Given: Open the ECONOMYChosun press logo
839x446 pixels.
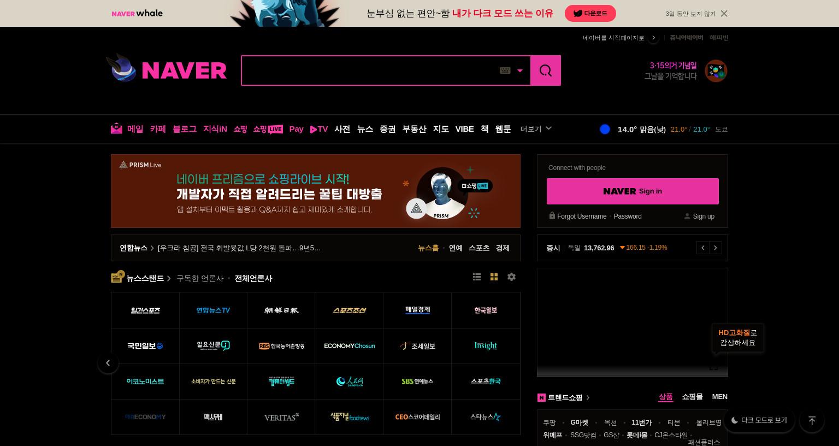Looking at the screenshot, I should [349, 346].
